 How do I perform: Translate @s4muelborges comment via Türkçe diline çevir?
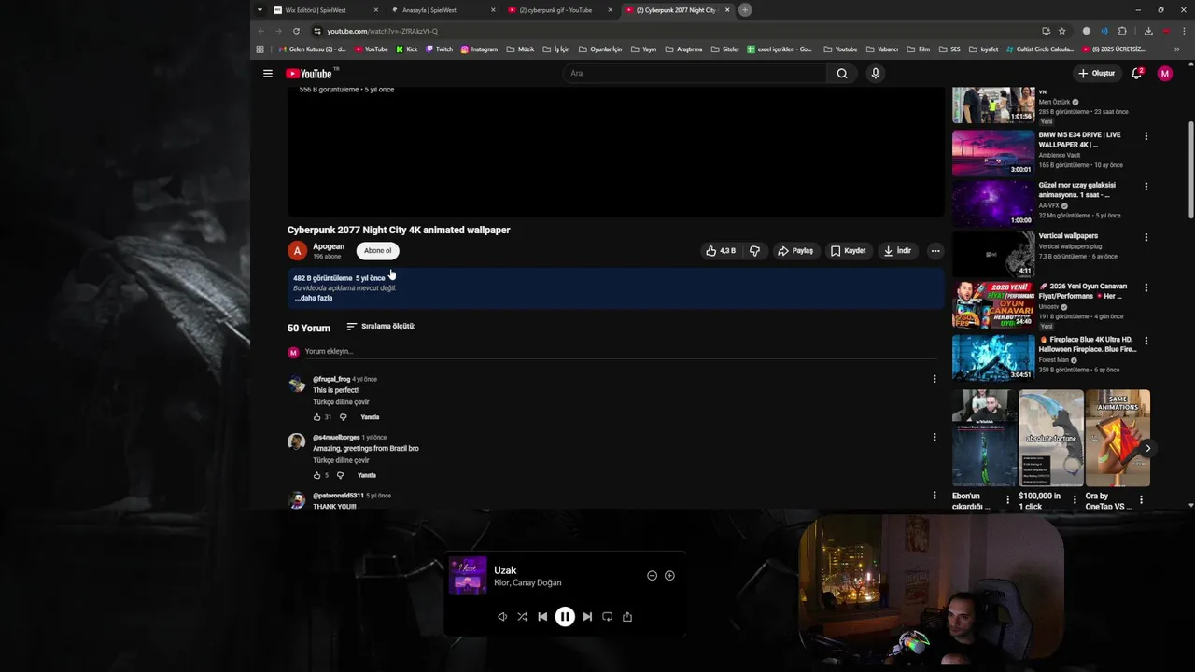[x=341, y=460]
